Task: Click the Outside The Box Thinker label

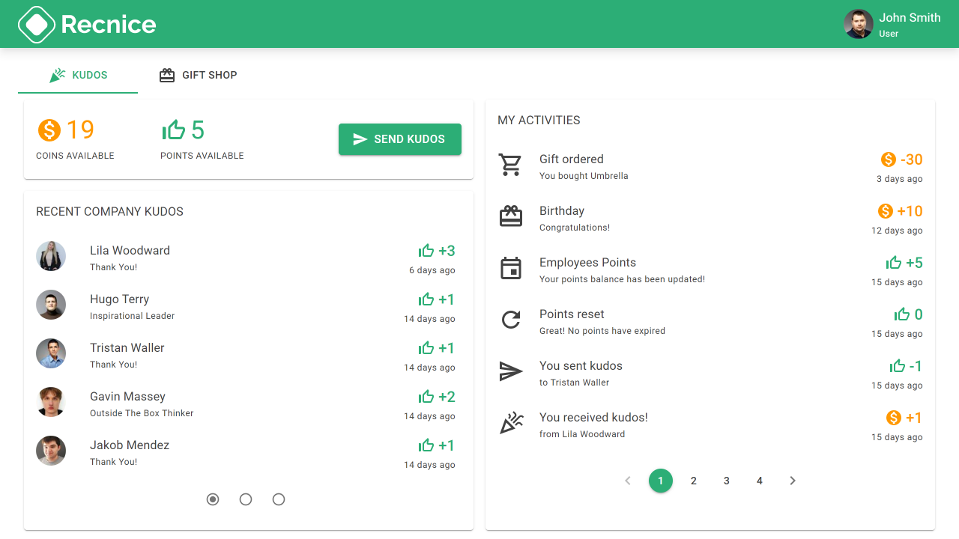Action: 142,413
